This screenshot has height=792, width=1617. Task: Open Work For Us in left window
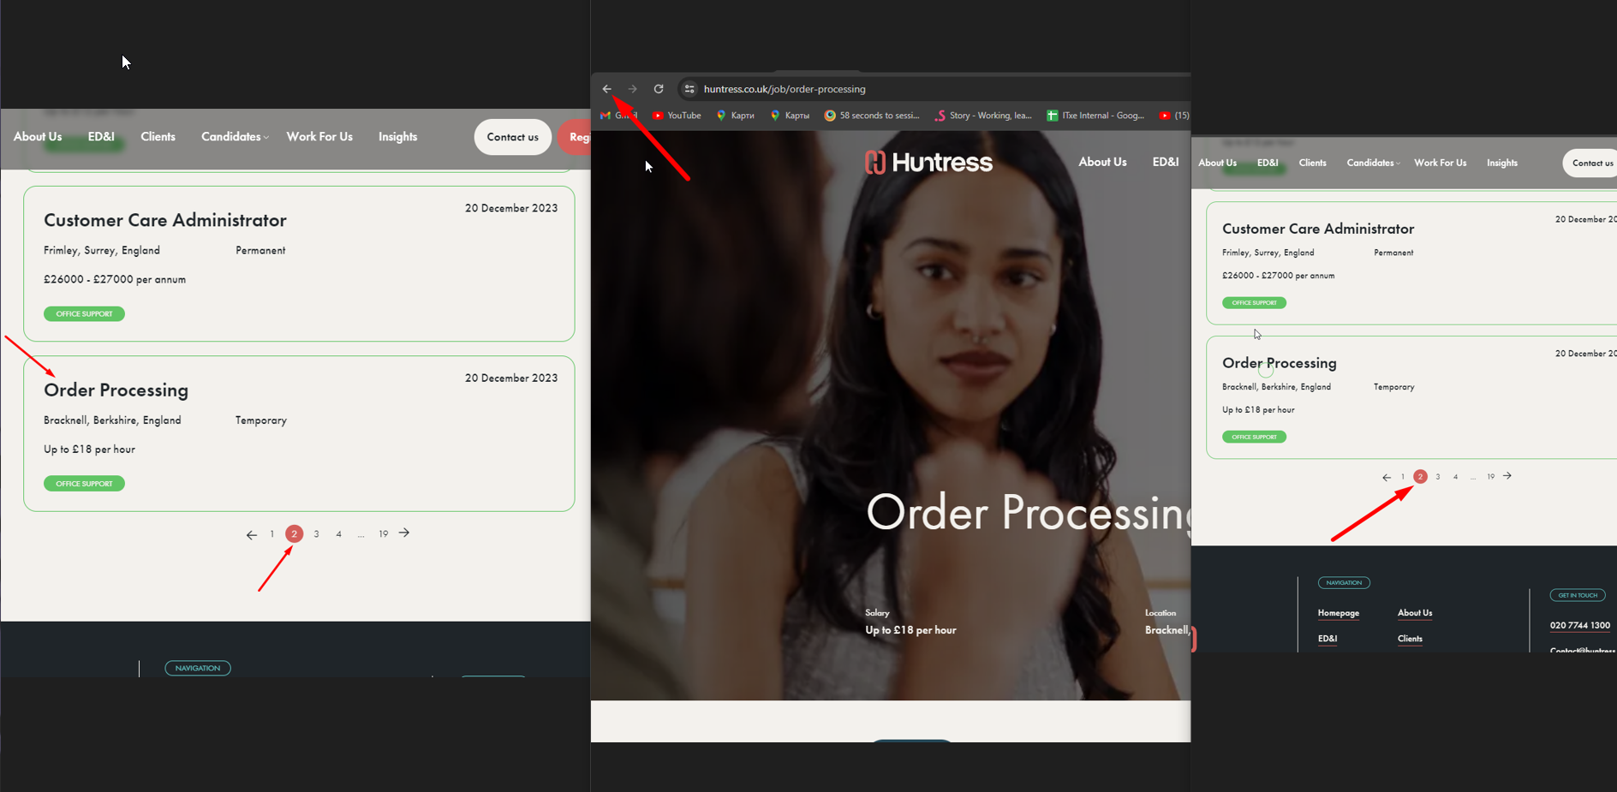319,137
